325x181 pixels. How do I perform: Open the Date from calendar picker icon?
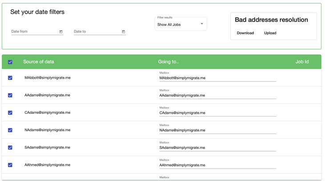pos(61,32)
